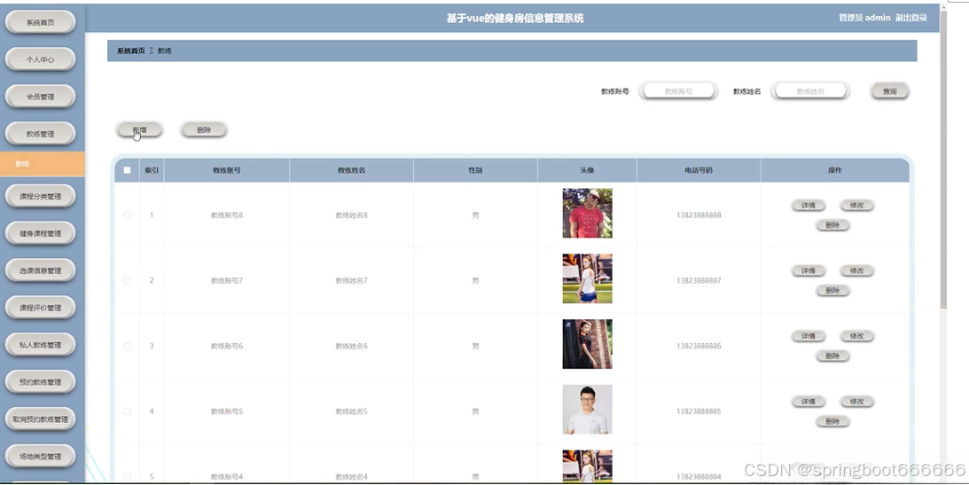
Task: Click 删除 in the 教练账号6 row
Action: point(832,356)
